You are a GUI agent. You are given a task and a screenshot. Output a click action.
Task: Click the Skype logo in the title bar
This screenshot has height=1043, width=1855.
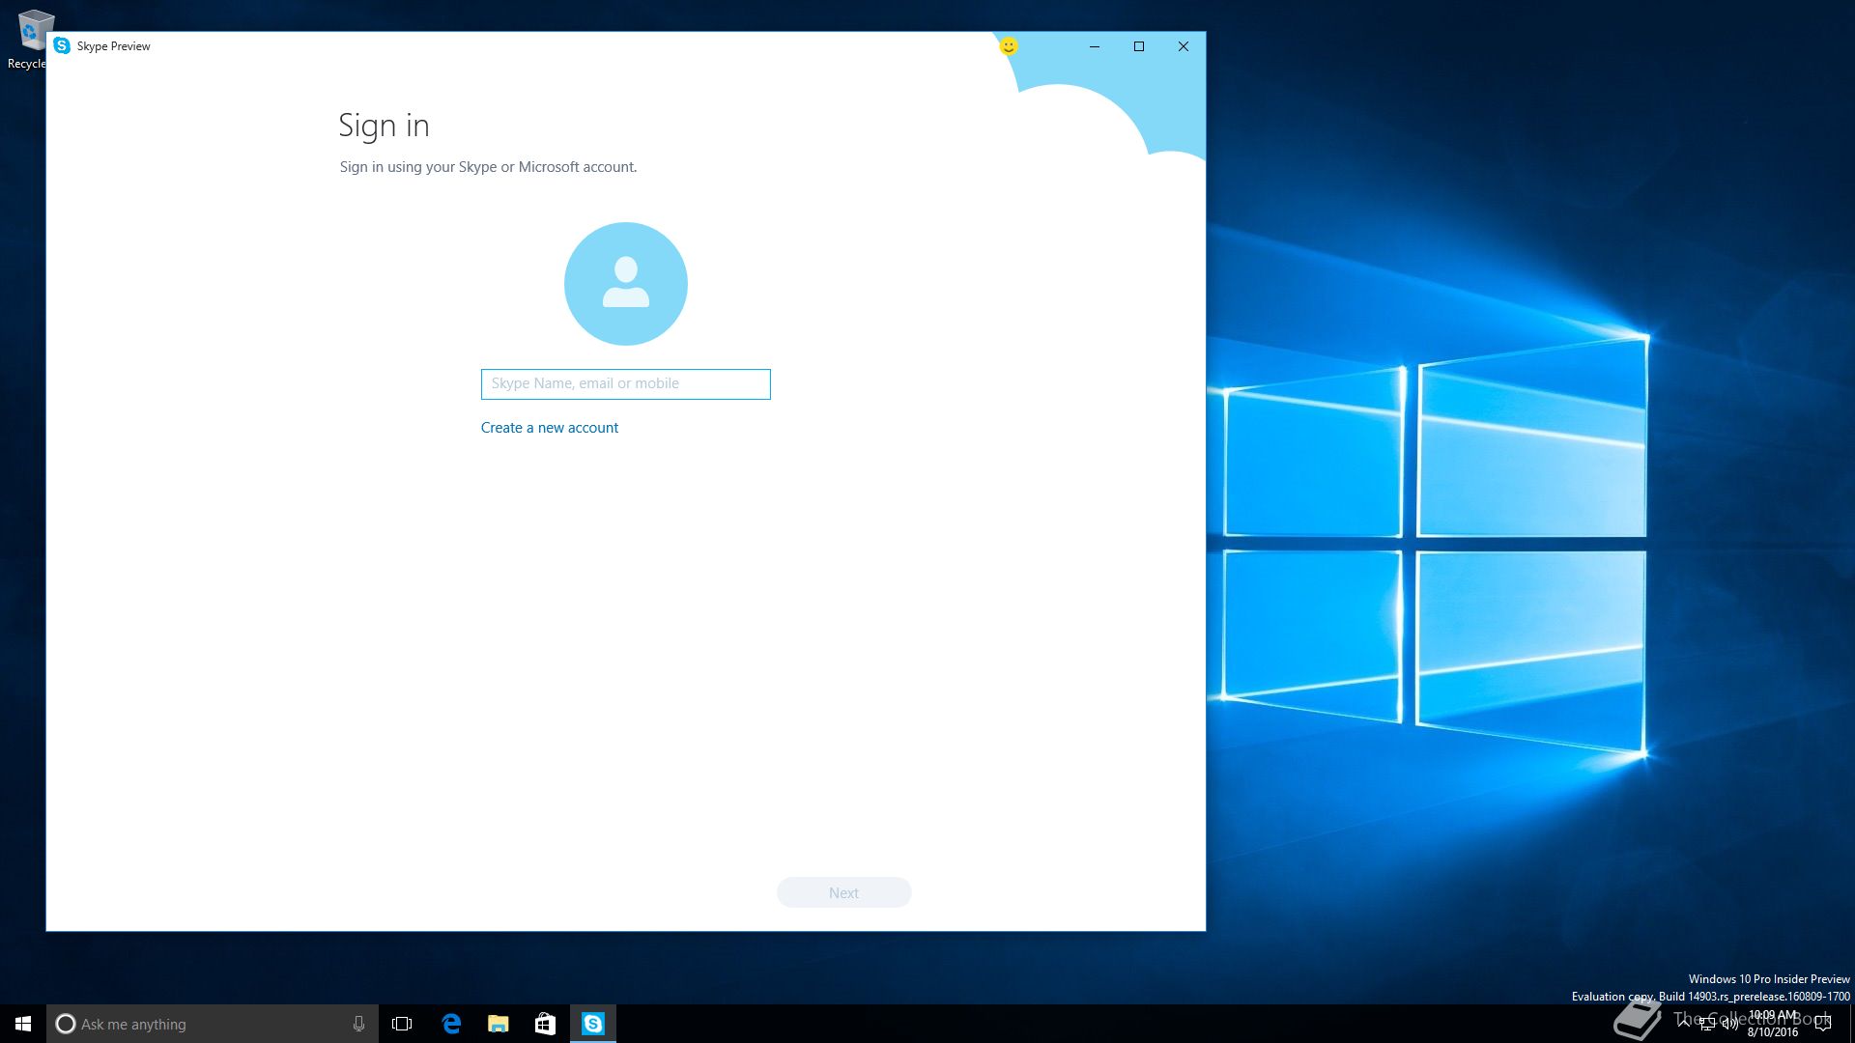click(x=62, y=46)
